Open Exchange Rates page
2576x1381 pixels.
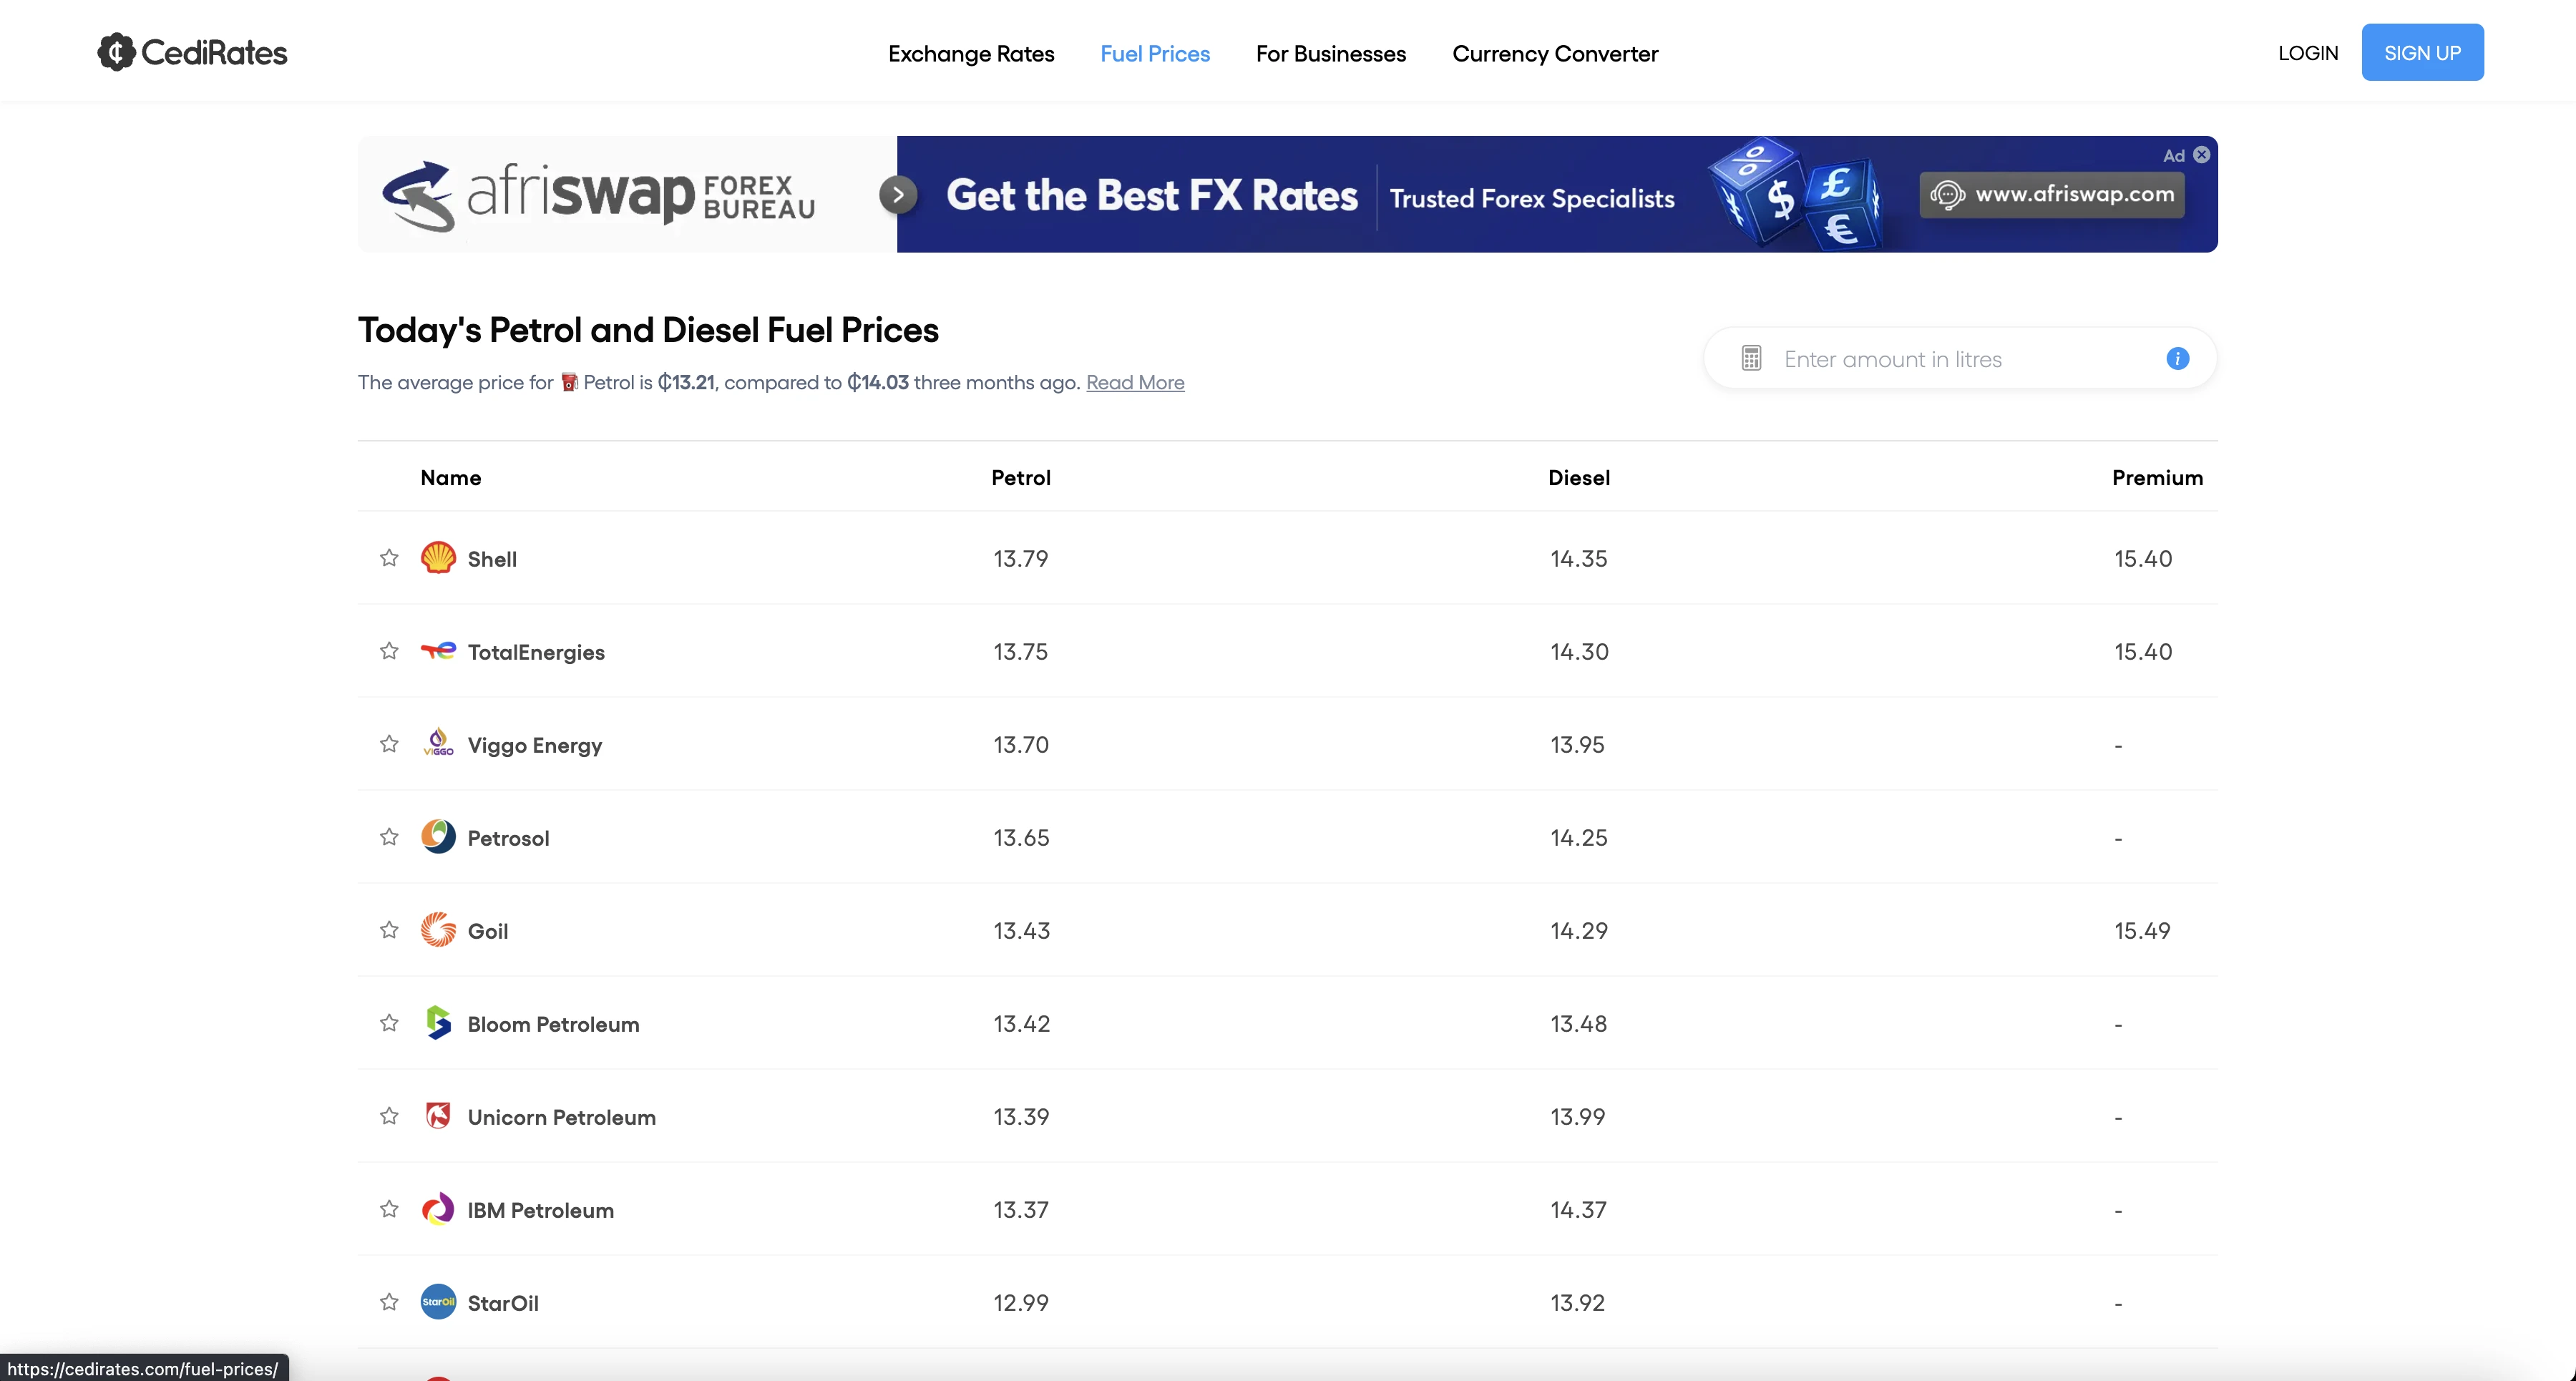pyautogui.click(x=971, y=54)
